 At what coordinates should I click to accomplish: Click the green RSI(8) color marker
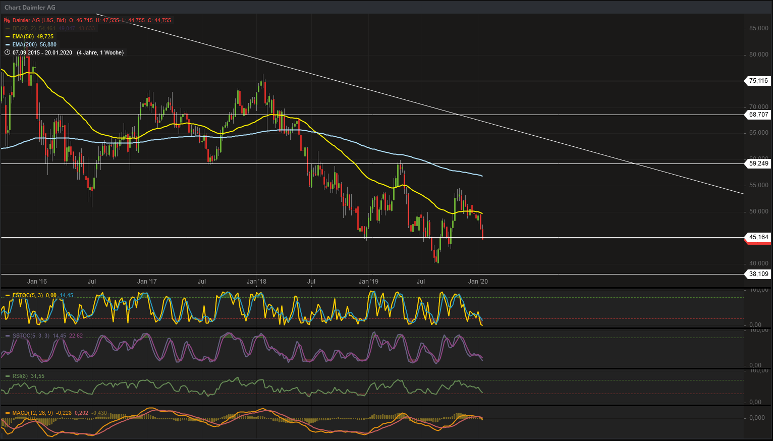pos(8,376)
